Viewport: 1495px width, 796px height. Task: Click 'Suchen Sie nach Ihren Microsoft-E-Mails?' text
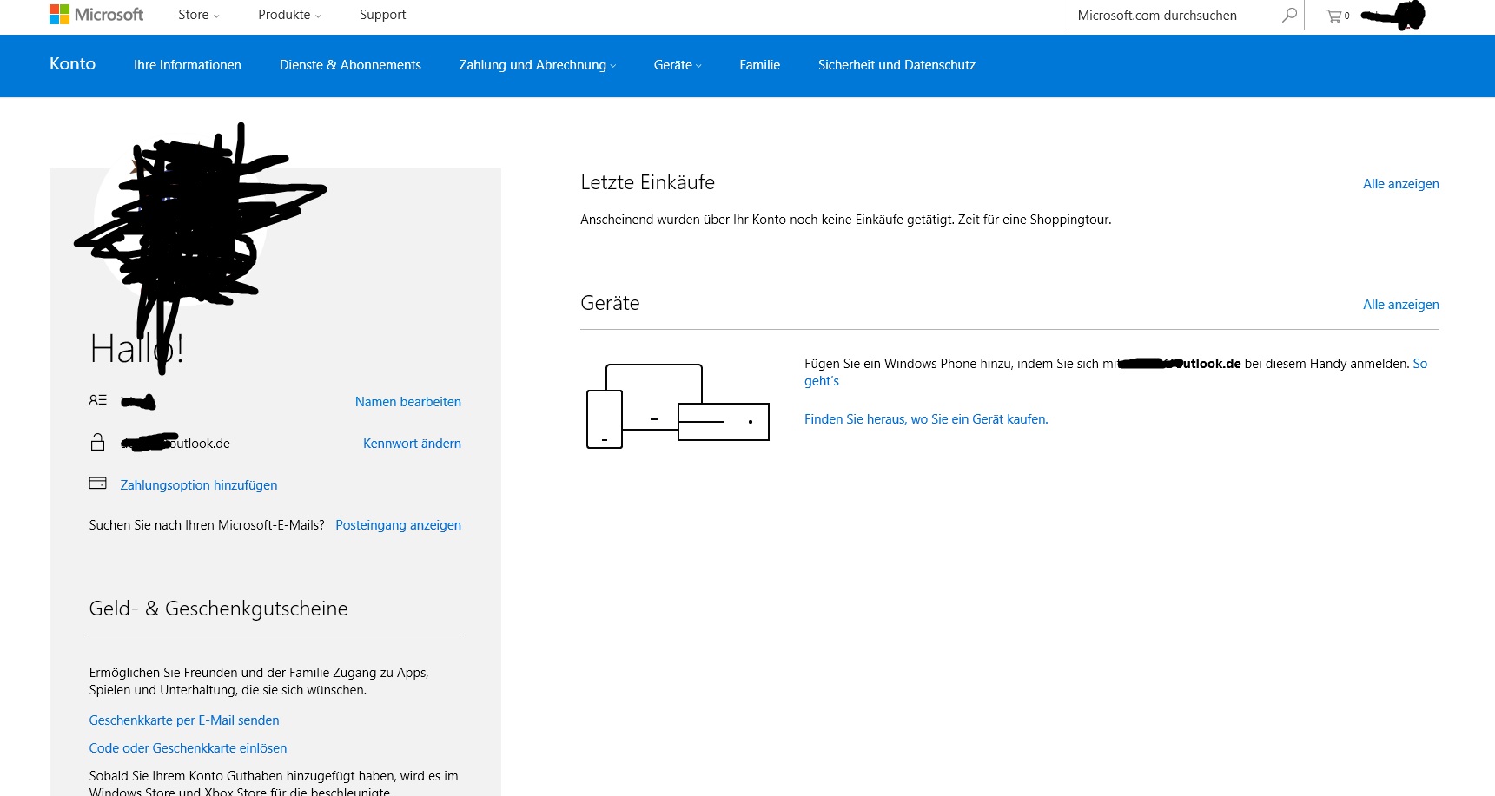point(207,525)
